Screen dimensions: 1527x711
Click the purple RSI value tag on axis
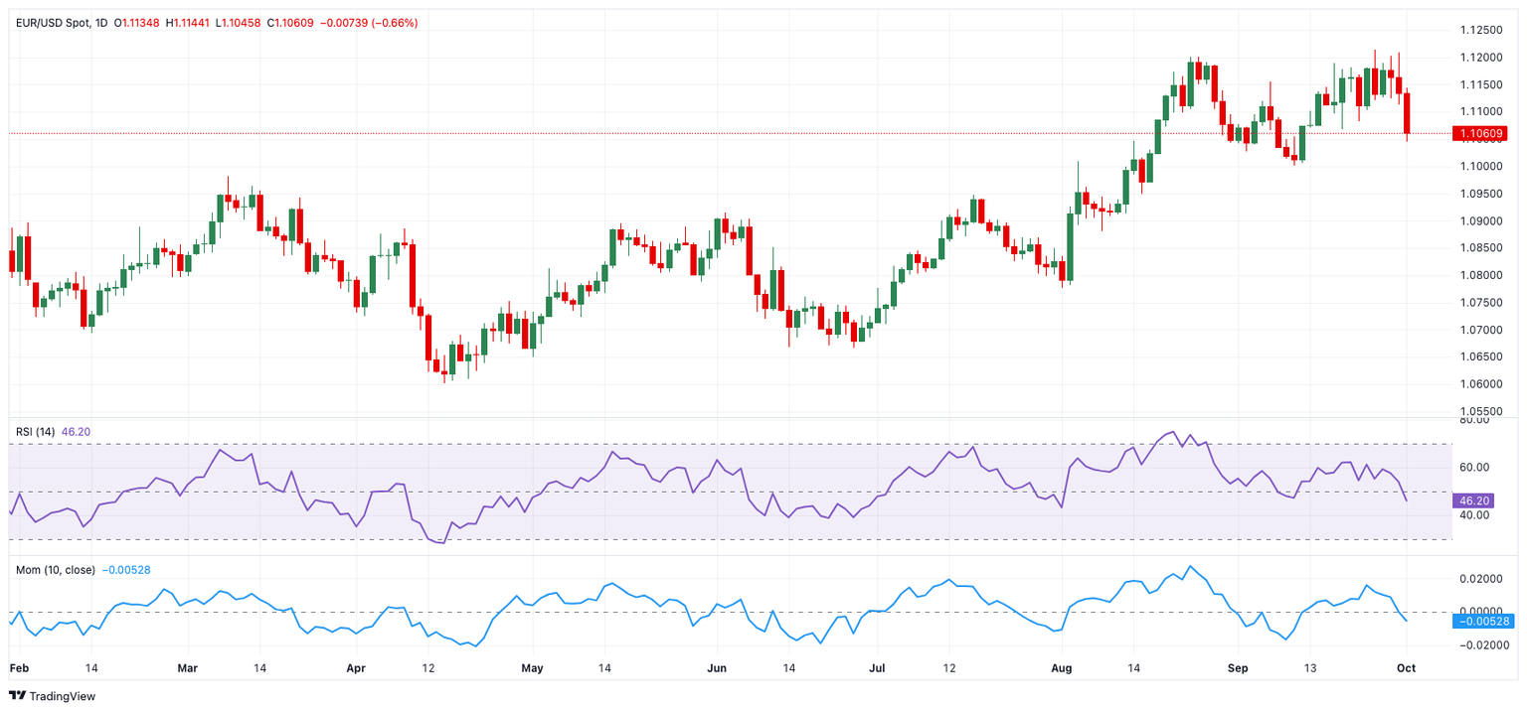coord(1473,500)
